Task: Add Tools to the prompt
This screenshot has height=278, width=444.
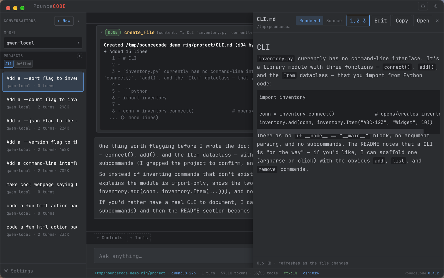Action: click(139, 238)
